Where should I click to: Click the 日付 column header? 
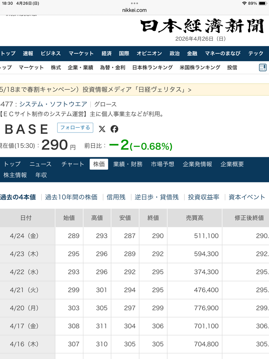(27, 218)
